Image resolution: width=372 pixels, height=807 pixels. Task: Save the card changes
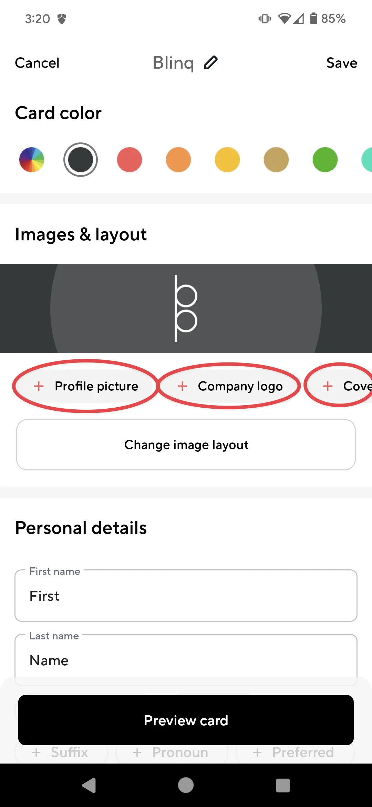[342, 63]
